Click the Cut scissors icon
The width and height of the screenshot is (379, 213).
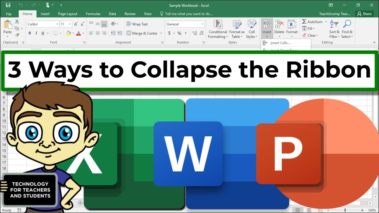(17, 22)
